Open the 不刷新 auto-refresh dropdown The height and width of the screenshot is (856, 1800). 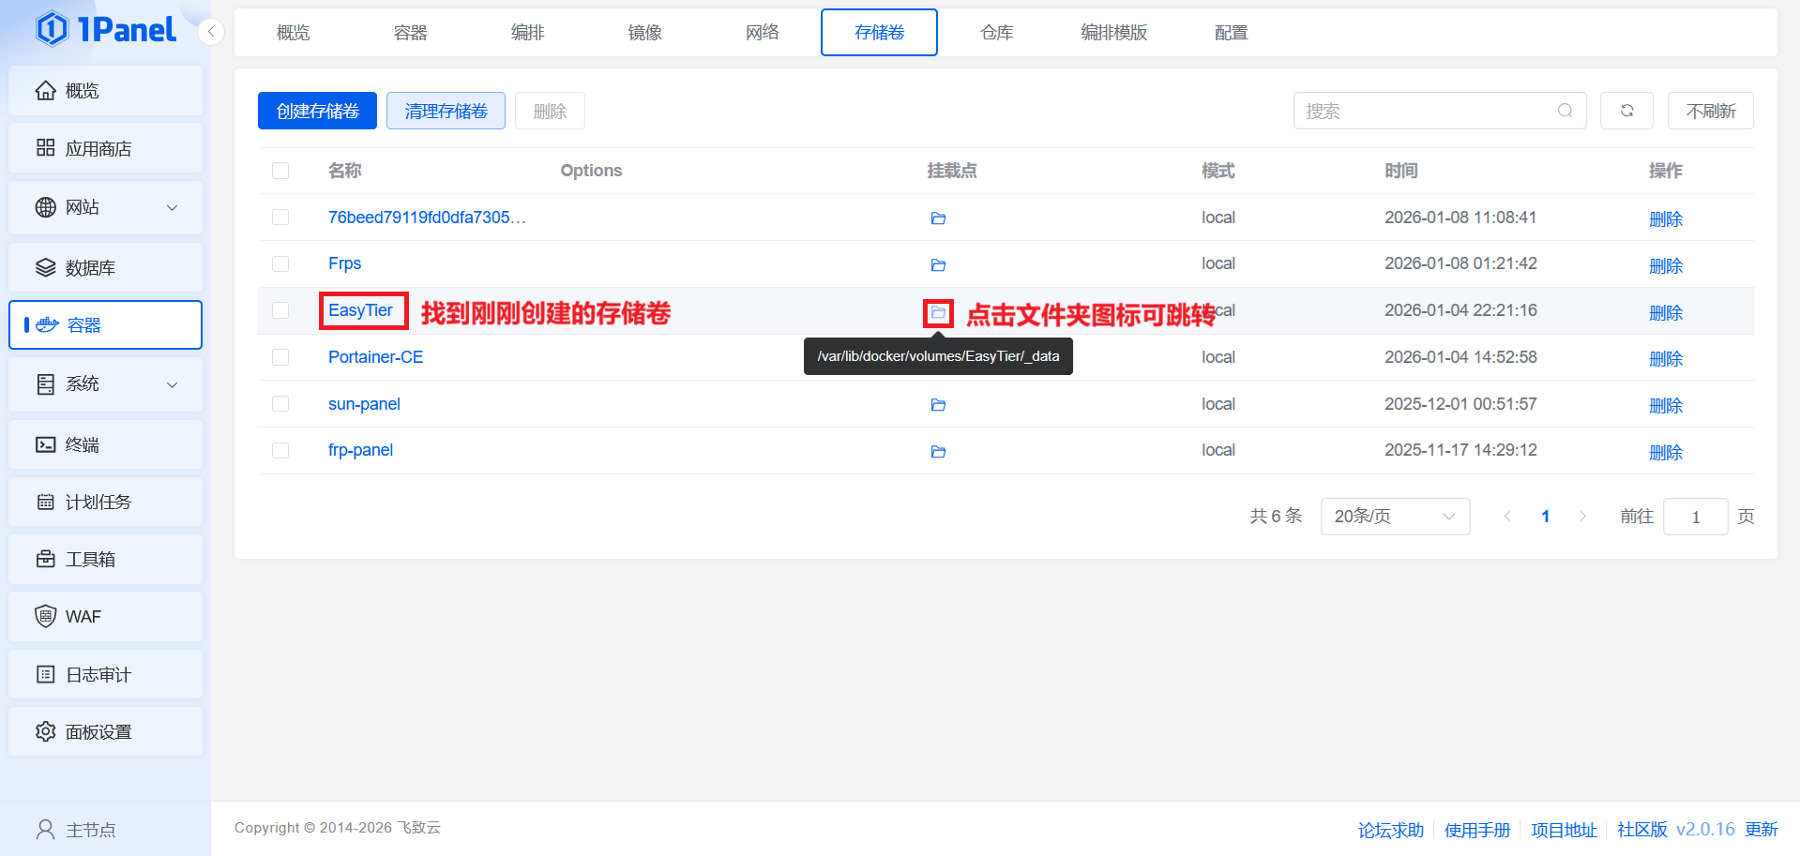point(1711,111)
